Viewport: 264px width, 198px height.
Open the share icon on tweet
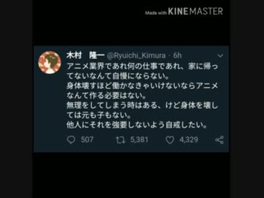pyautogui.click(x=219, y=140)
